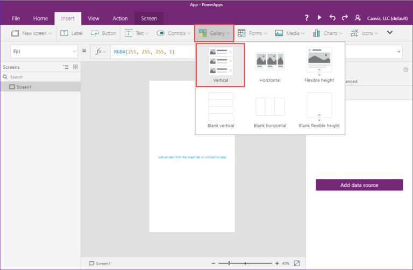Switch to the Action tab
Viewport: 413px width, 270px height.
pos(120,18)
